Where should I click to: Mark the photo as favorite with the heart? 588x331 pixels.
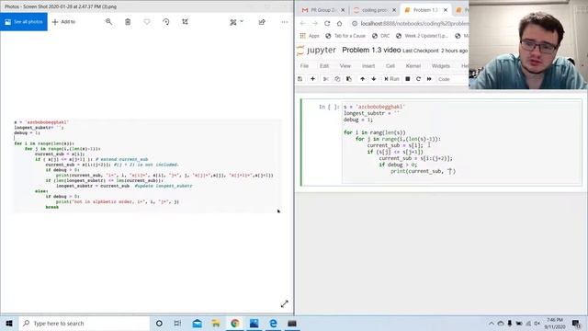147,22
